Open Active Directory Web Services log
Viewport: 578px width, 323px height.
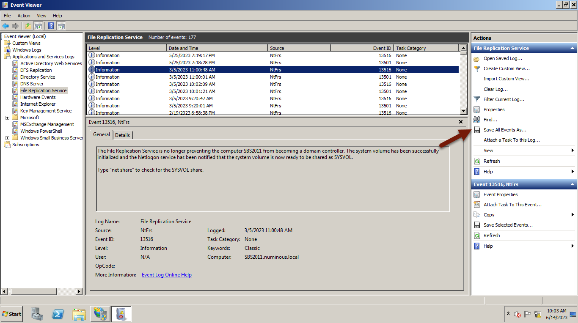point(51,63)
